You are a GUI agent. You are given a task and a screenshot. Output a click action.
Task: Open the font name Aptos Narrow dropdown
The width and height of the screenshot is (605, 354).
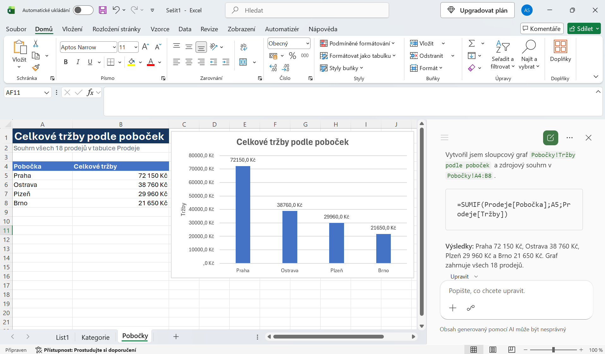click(114, 47)
